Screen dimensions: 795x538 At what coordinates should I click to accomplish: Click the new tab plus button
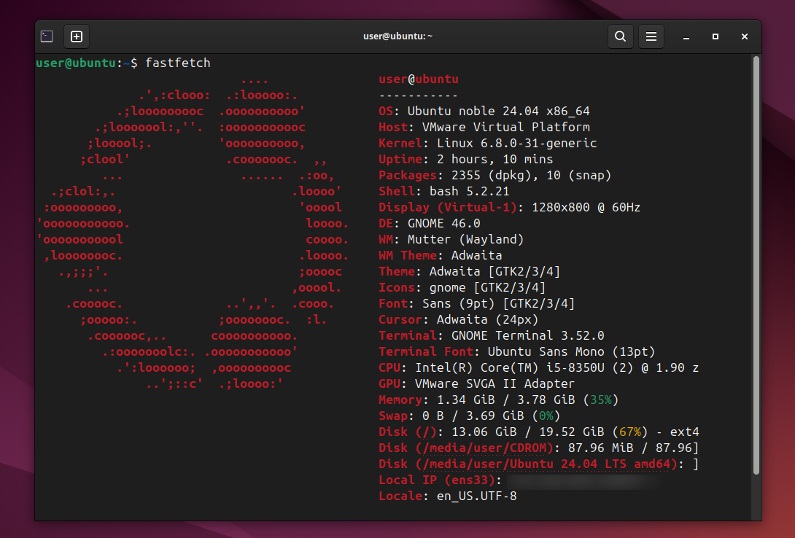[77, 36]
